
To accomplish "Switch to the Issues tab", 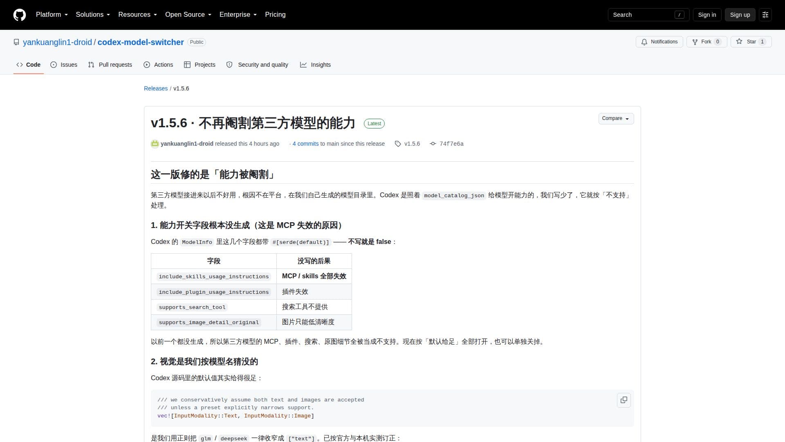I will [64, 65].
